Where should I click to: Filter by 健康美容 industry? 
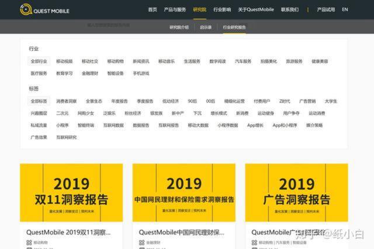pyautogui.click(x=320, y=61)
